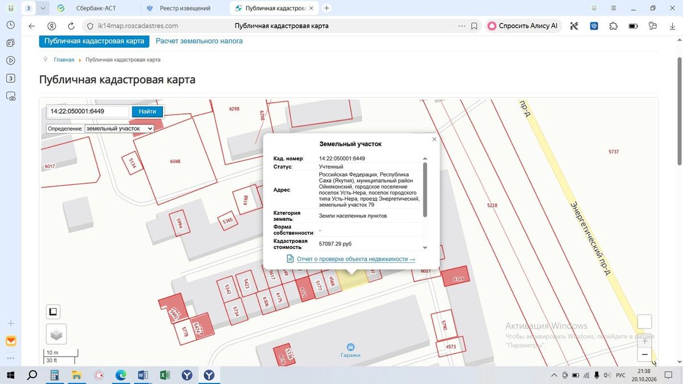This screenshot has height=384, width=683.
Task: Activate the map measure tool above layers
Action: [53, 312]
